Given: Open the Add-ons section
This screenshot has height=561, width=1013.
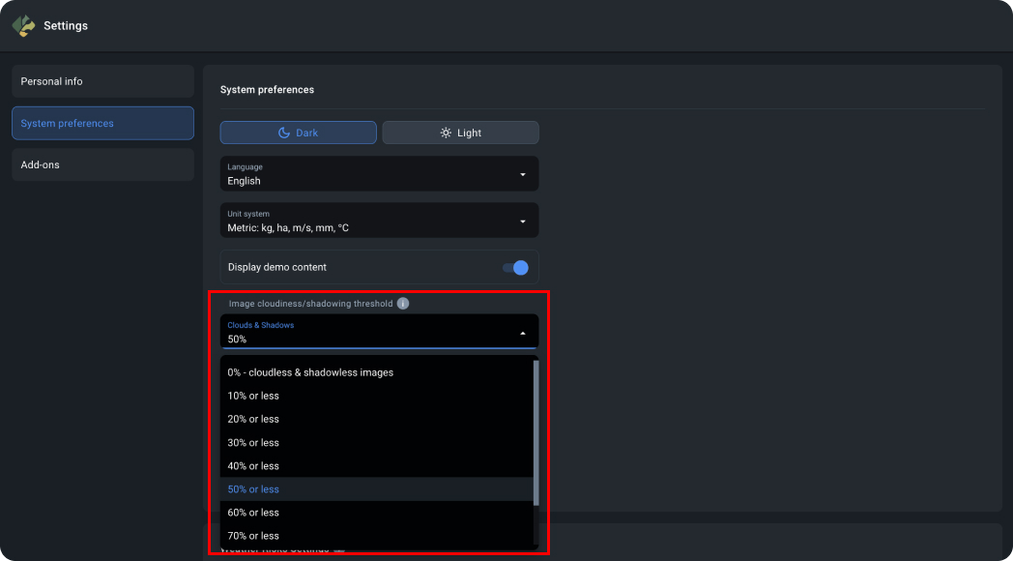Looking at the screenshot, I should point(102,164).
